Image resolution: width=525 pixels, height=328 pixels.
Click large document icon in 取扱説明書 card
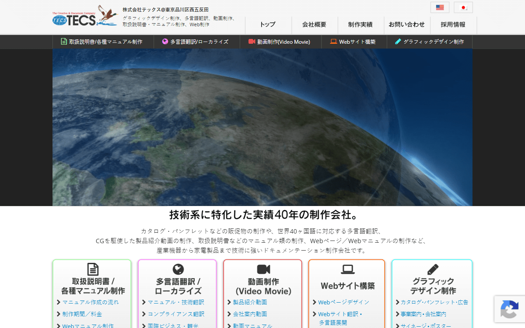pyautogui.click(x=93, y=269)
